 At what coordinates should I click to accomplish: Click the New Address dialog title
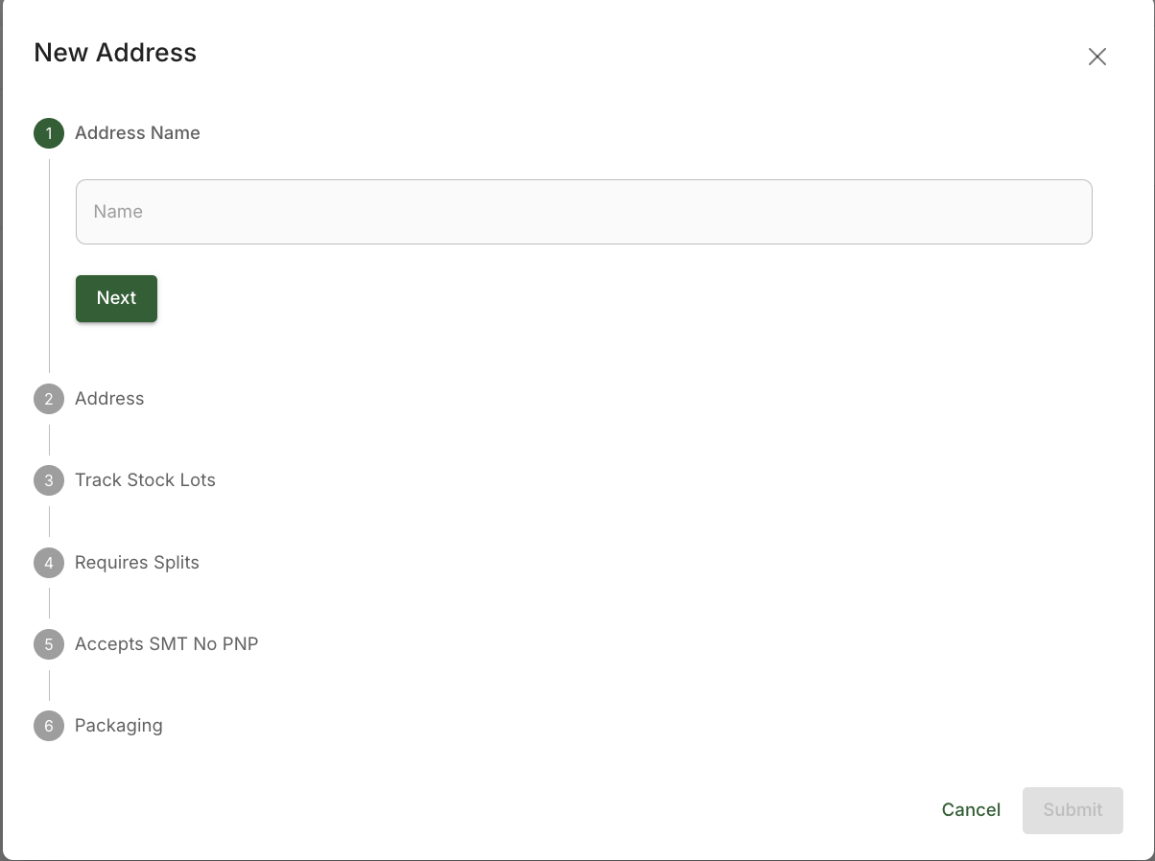click(115, 53)
